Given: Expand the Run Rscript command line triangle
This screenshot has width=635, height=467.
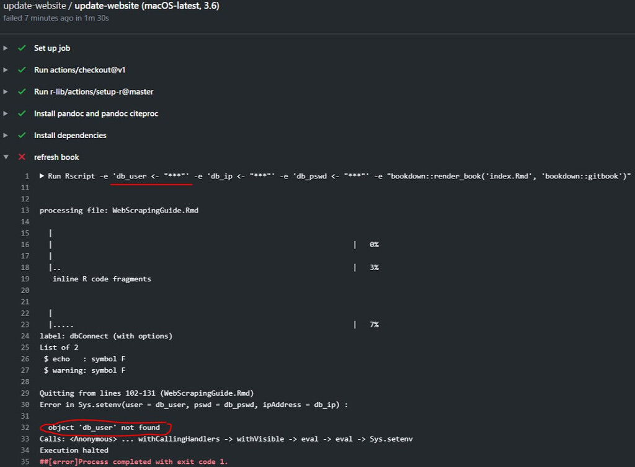Looking at the screenshot, I should tap(42, 176).
